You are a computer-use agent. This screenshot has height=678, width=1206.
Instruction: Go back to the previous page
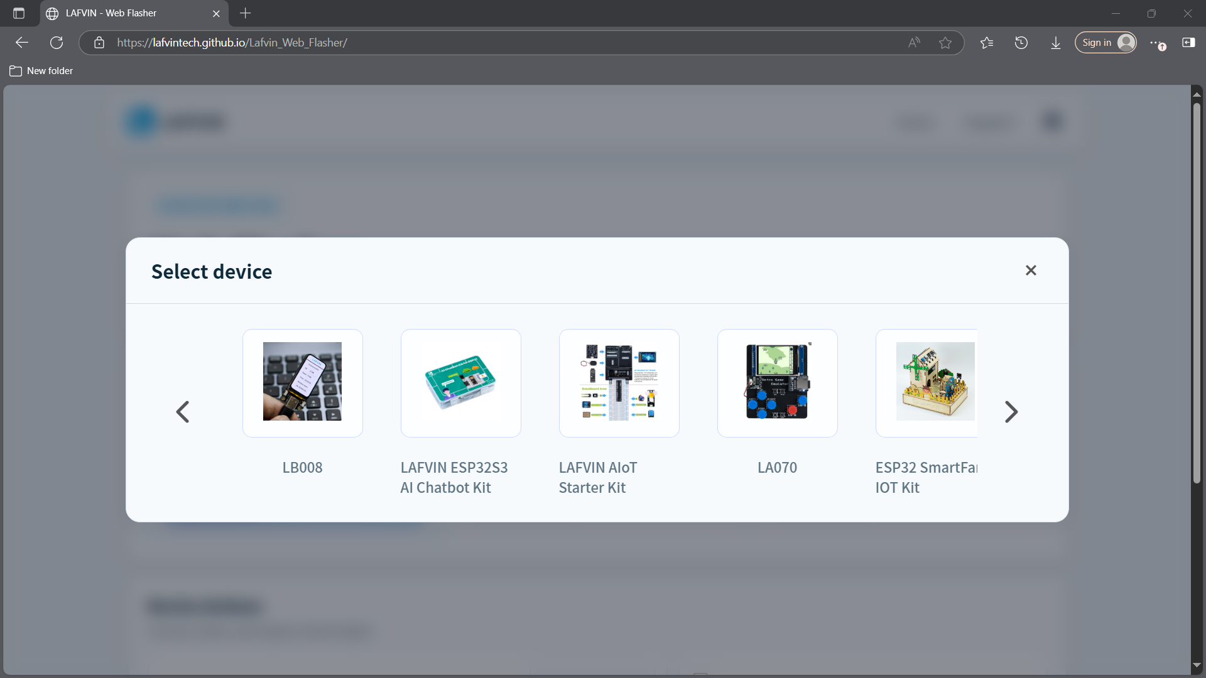[x=22, y=43]
